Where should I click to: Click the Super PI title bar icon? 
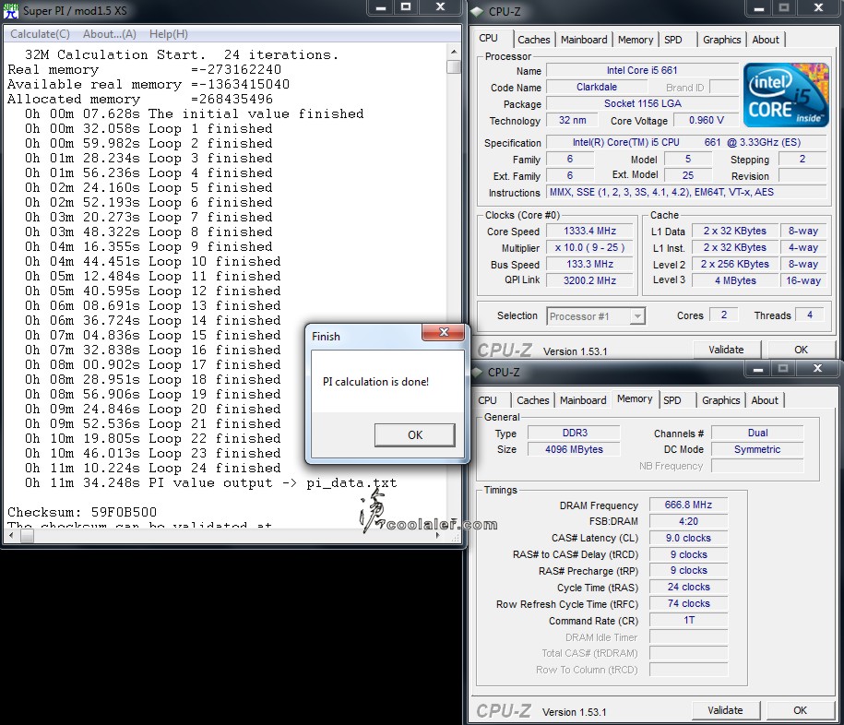coord(11,10)
